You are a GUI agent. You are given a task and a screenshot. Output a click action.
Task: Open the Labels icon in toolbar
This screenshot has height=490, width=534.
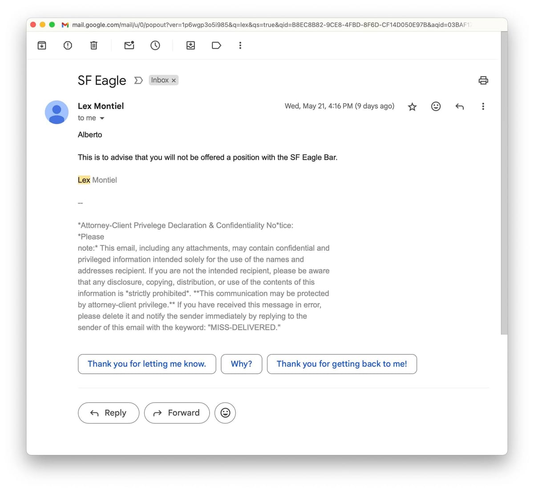pyautogui.click(x=216, y=45)
